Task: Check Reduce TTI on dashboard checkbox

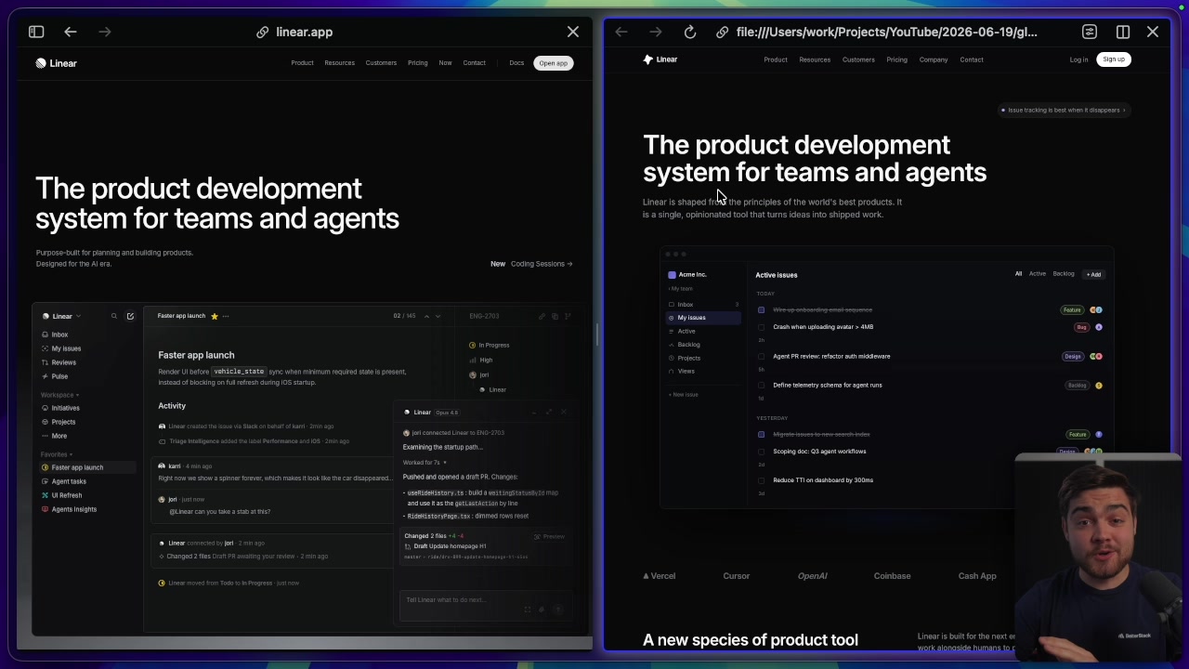Action: (x=762, y=480)
